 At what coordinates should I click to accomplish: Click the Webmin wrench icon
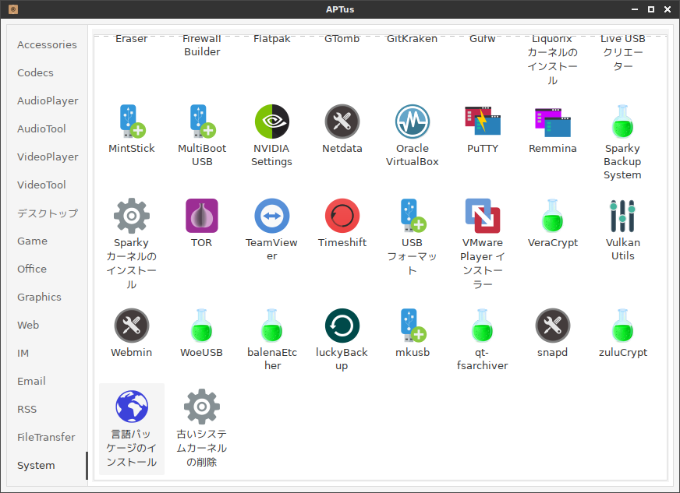132,326
